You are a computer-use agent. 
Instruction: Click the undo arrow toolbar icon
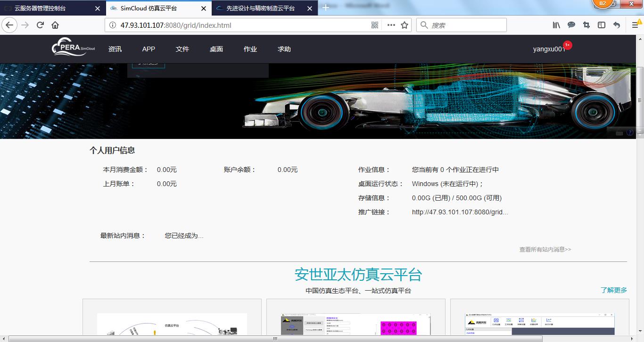[617, 25]
